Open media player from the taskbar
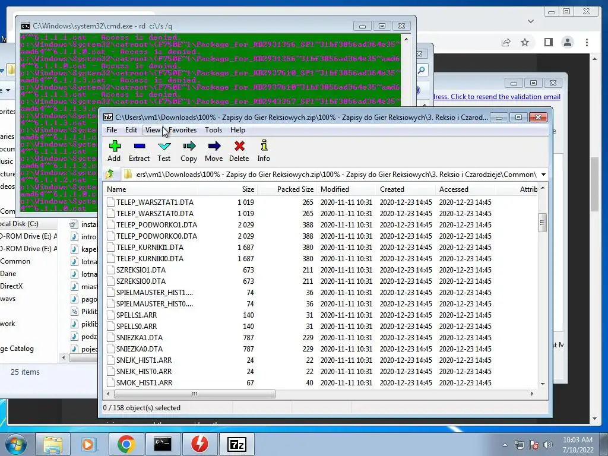The height and width of the screenshot is (456, 608). pos(88,444)
